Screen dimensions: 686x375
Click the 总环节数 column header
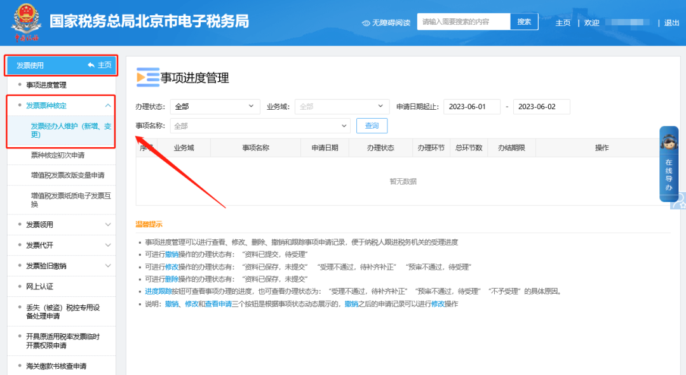coord(469,148)
